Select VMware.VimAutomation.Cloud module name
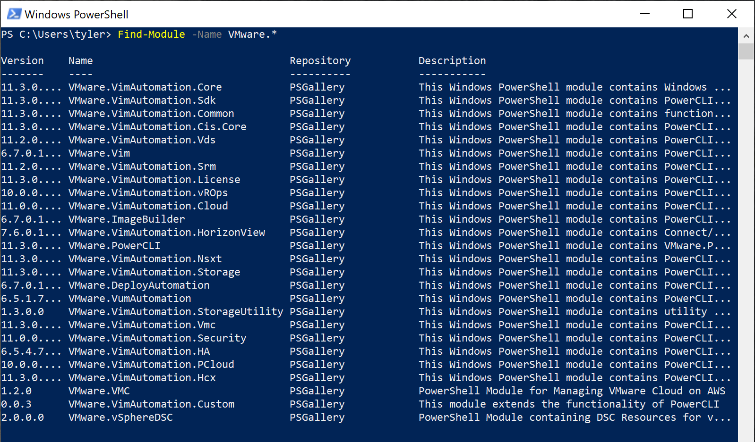 [x=148, y=206]
